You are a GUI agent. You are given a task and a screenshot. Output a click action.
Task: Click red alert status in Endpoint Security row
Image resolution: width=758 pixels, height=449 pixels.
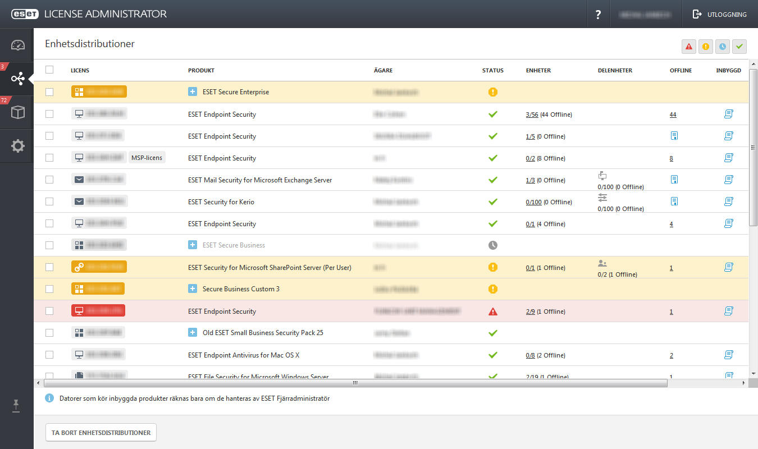[x=493, y=311]
